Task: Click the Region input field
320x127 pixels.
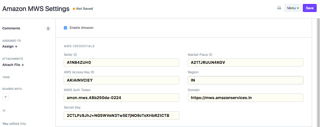Action: pyautogui.click(x=245, y=80)
